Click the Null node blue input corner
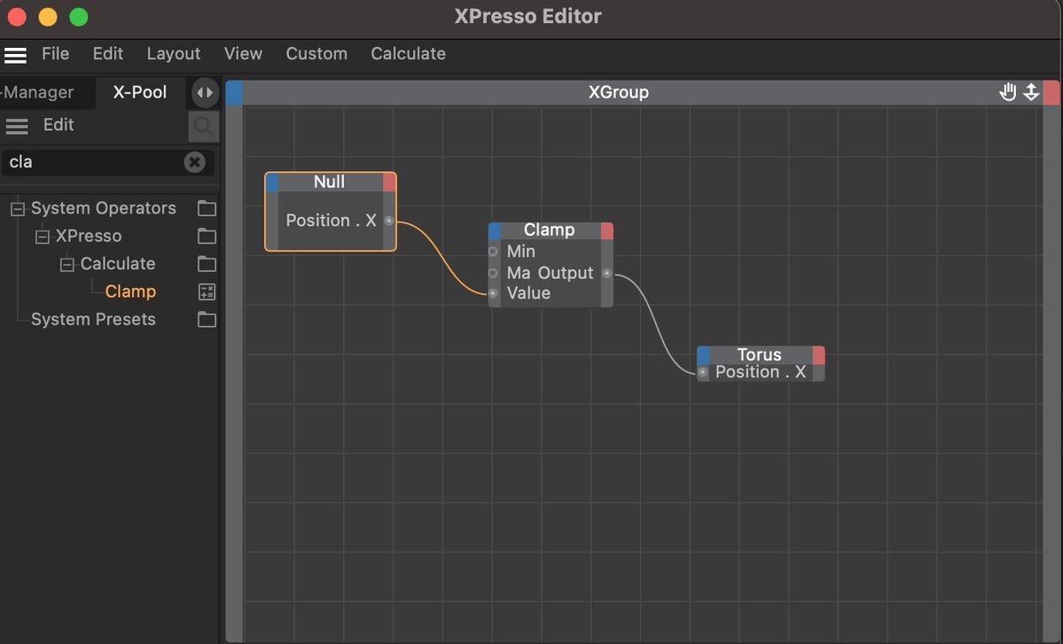The height and width of the screenshot is (644, 1063). [272, 182]
